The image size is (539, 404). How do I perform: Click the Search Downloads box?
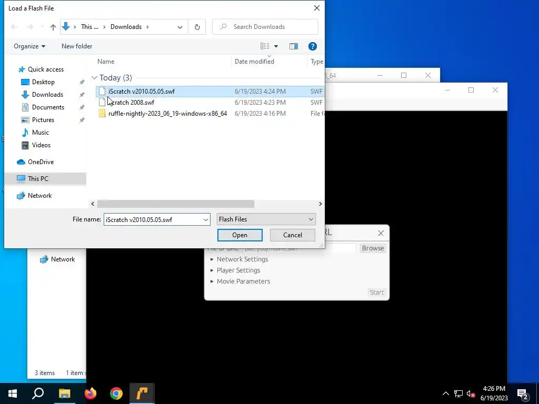tap(265, 27)
